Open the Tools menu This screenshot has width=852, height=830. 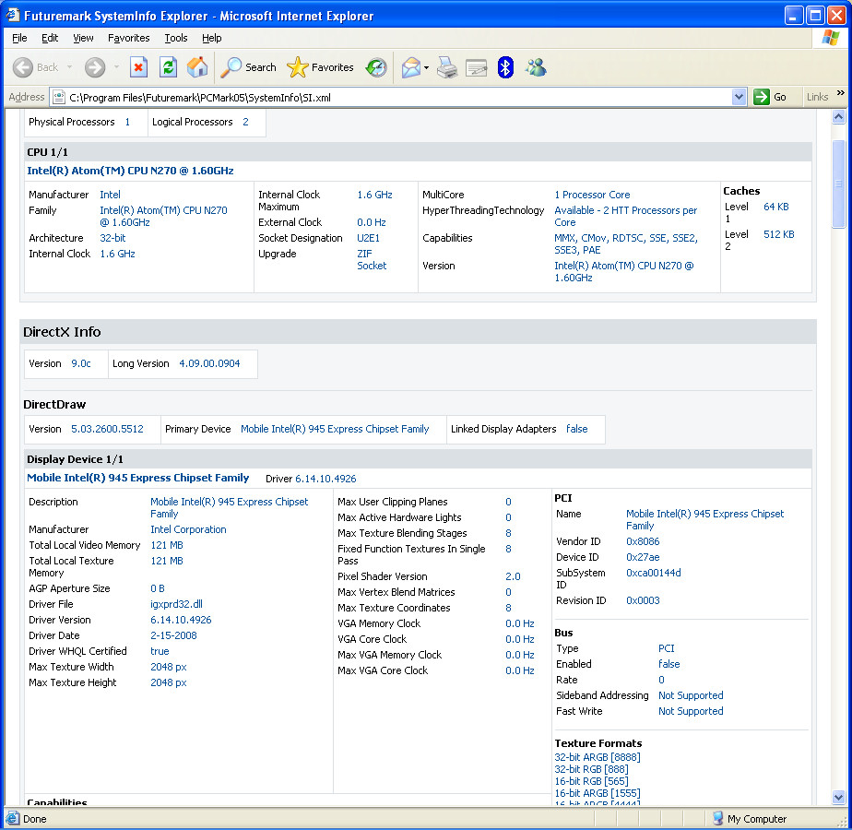(x=176, y=38)
